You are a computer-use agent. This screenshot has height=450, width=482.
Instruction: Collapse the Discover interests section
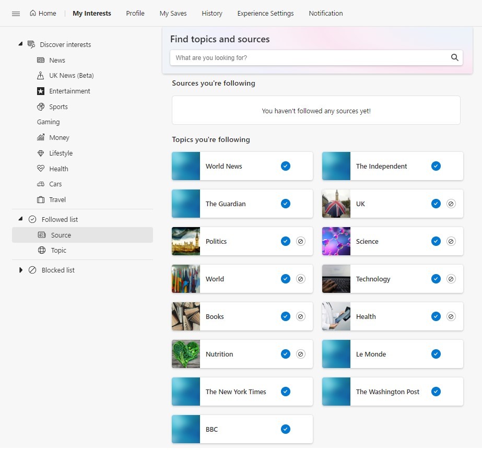(20, 44)
